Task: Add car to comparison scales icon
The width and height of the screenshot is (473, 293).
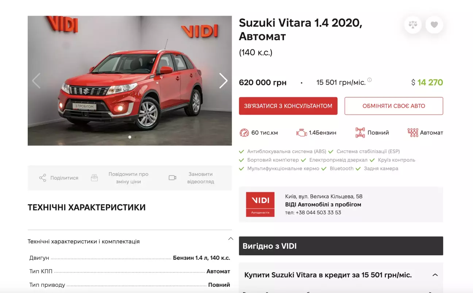Action: pos(413,25)
